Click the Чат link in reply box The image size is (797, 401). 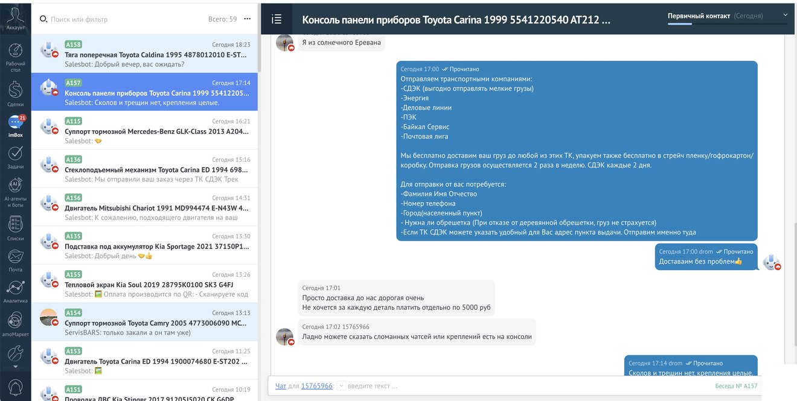pyautogui.click(x=281, y=386)
